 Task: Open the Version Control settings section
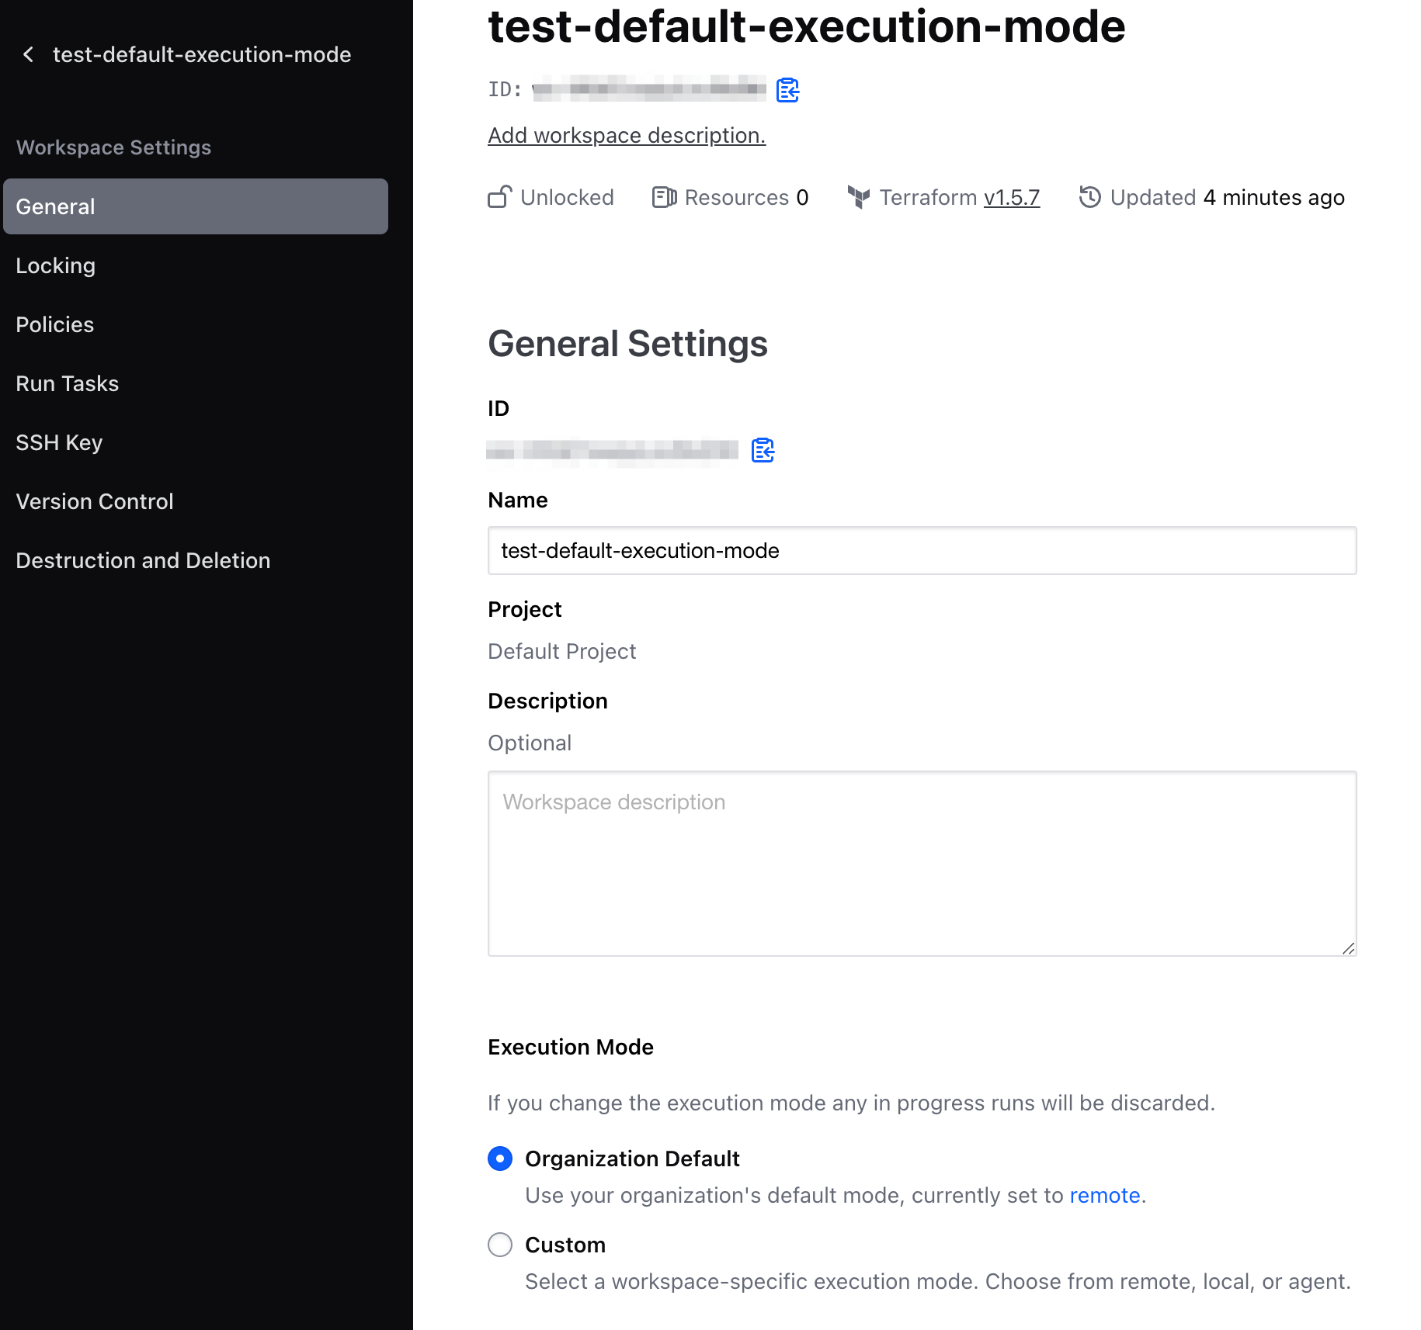[94, 501]
